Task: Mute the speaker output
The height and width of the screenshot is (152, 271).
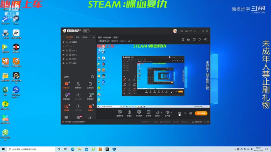Action: (167, 113)
